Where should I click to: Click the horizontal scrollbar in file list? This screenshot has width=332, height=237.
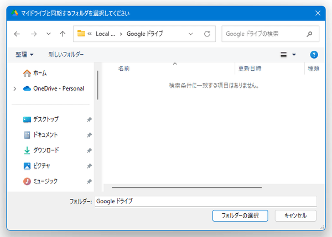[186, 188]
